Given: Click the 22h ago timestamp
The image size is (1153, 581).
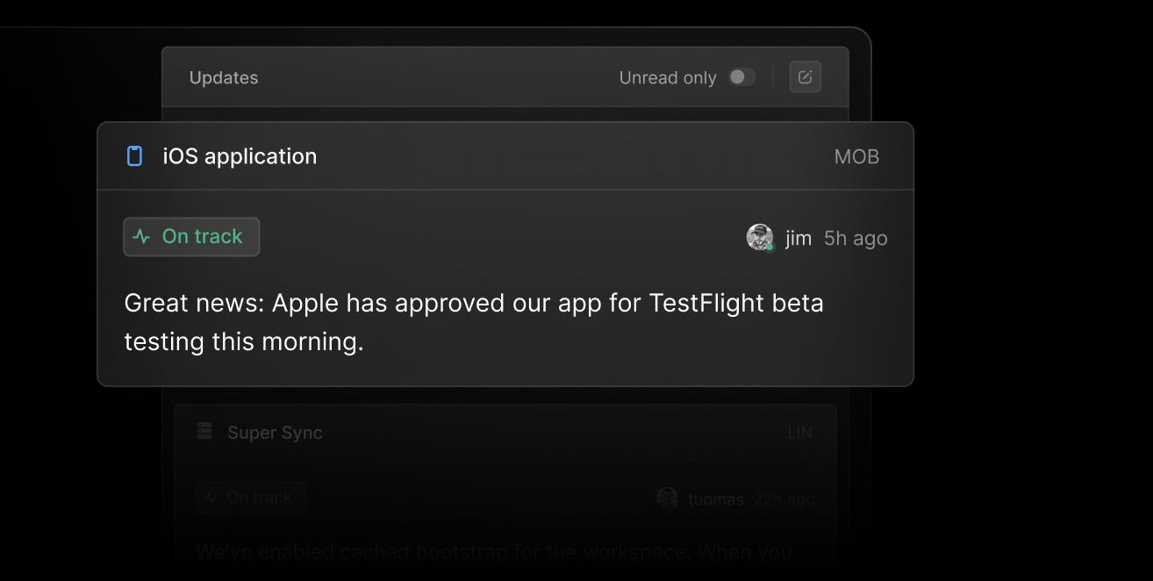Looking at the screenshot, I should [784, 499].
